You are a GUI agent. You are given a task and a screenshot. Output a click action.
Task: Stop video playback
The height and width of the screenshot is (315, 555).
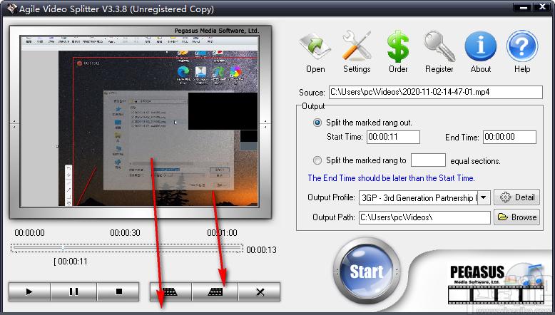point(118,291)
